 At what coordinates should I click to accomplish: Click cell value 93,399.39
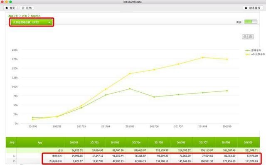pyautogui.click(x=163, y=156)
